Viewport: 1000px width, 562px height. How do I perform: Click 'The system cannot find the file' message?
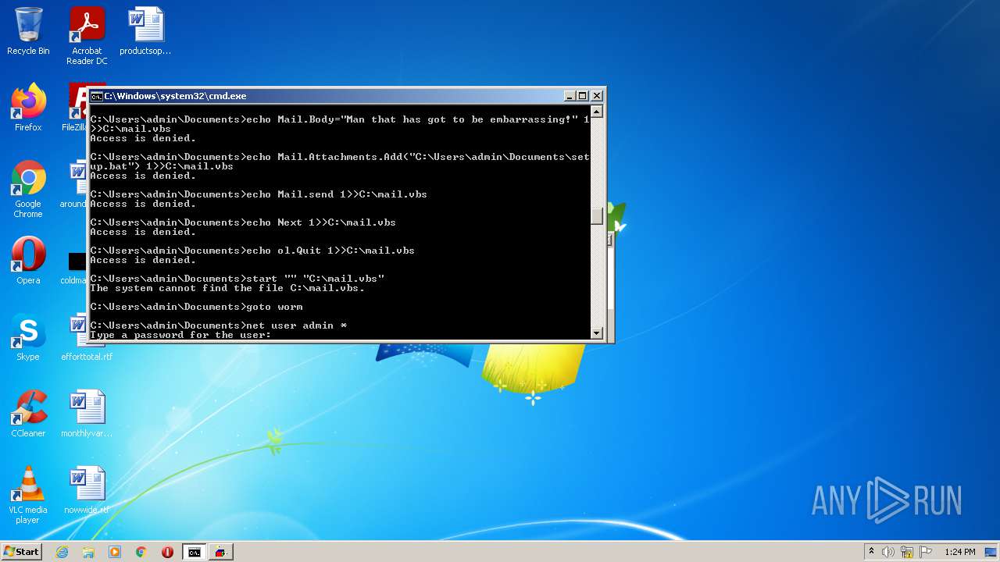227,288
